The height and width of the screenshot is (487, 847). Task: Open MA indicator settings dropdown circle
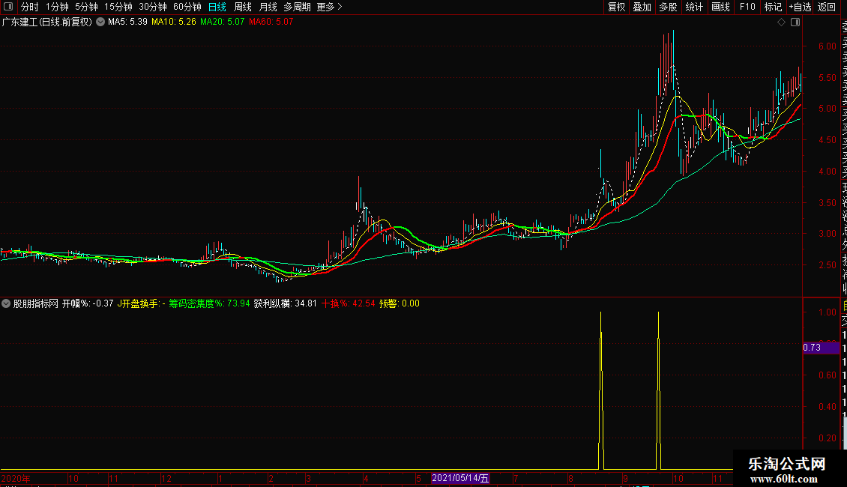point(100,22)
